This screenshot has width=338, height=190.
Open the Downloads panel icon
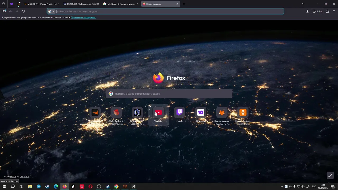click(307, 11)
